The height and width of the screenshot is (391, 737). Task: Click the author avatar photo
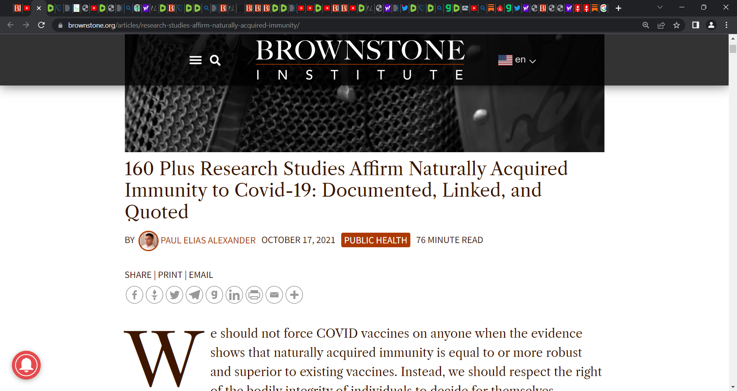(148, 241)
